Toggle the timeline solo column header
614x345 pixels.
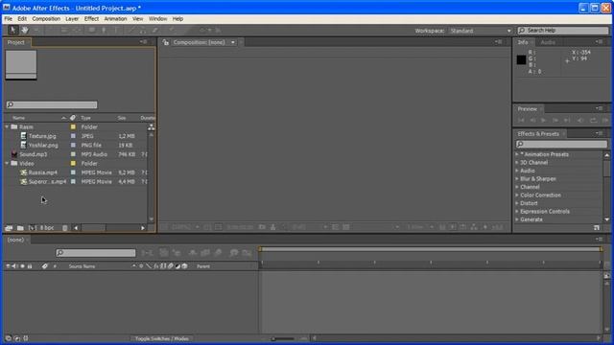[22, 266]
